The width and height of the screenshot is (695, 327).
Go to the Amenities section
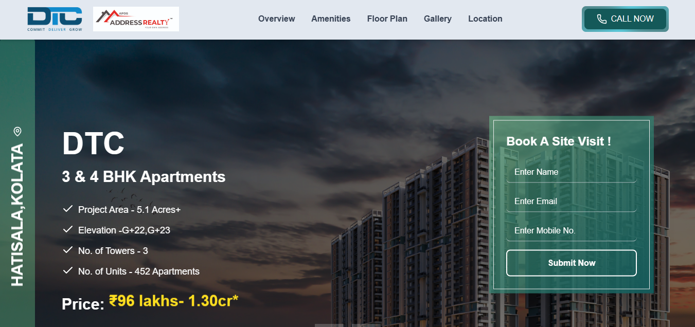331,19
